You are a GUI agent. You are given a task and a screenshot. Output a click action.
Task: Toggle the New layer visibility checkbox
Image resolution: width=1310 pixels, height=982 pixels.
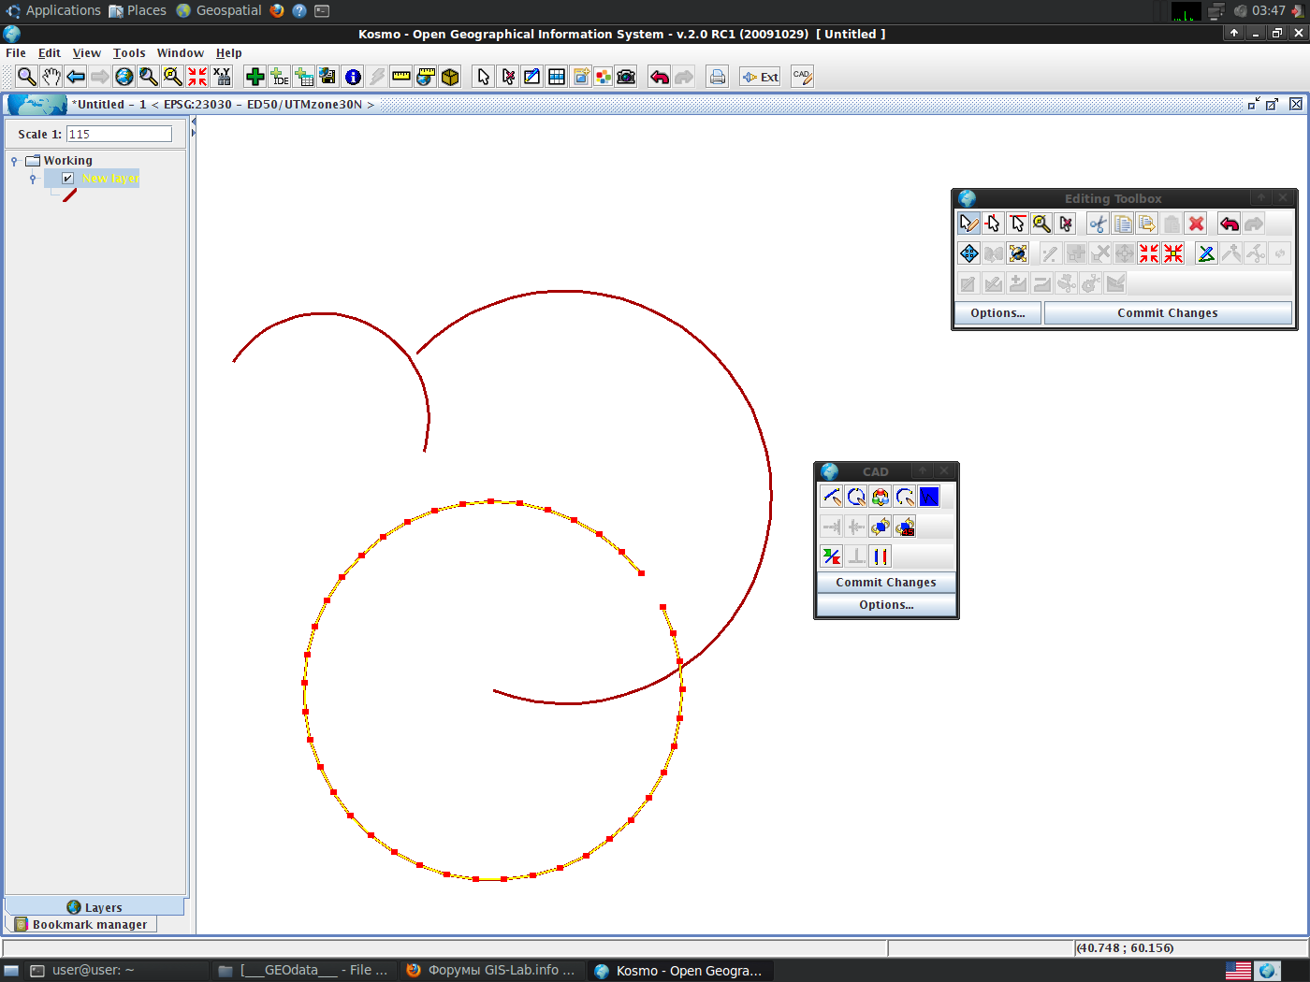pos(67,179)
